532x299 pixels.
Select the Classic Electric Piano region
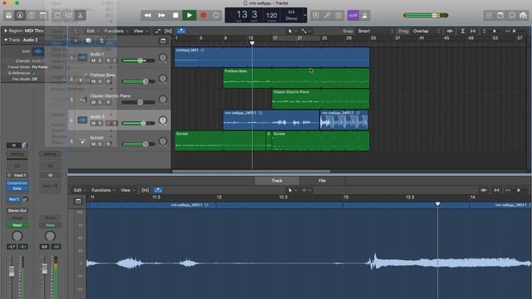point(320,99)
